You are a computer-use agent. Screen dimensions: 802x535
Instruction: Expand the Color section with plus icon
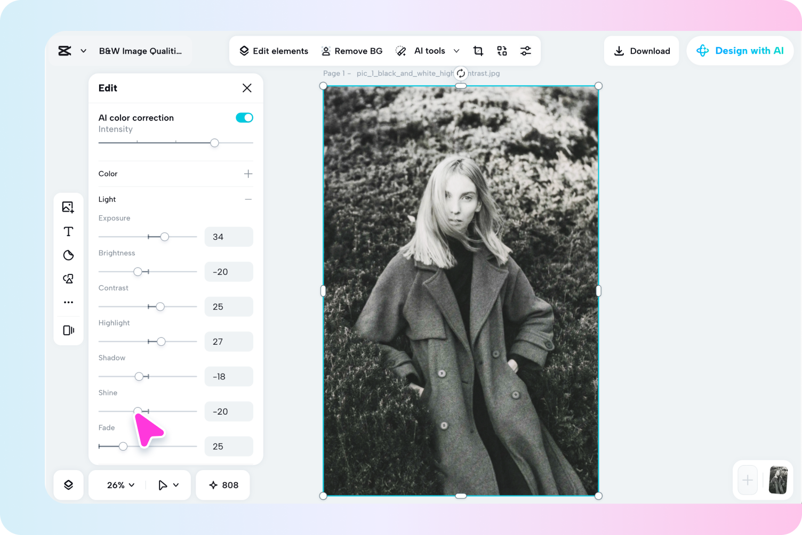point(247,174)
